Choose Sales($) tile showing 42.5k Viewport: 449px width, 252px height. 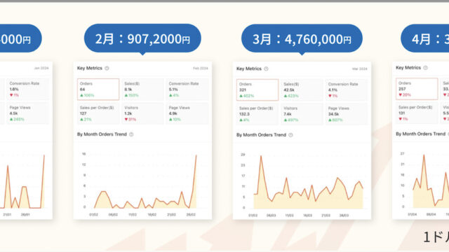click(302, 90)
